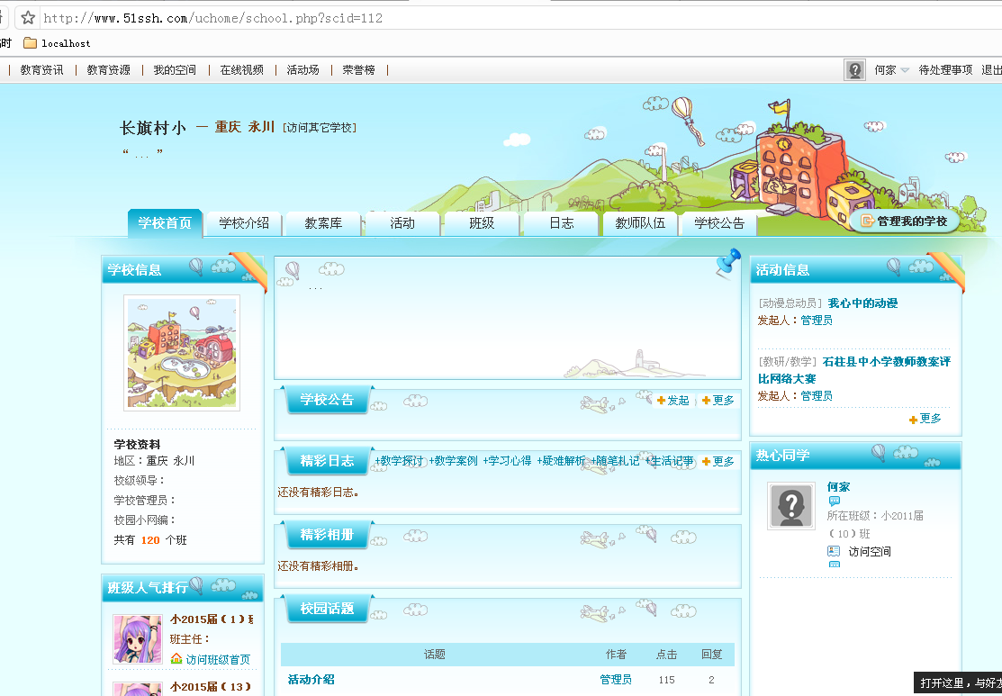Open the 小2015届 (13) class link
The width and height of the screenshot is (1002, 696).
[x=211, y=686]
